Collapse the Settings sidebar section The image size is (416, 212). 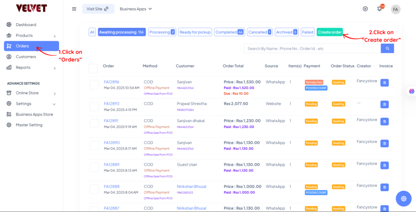pyautogui.click(x=54, y=104)
